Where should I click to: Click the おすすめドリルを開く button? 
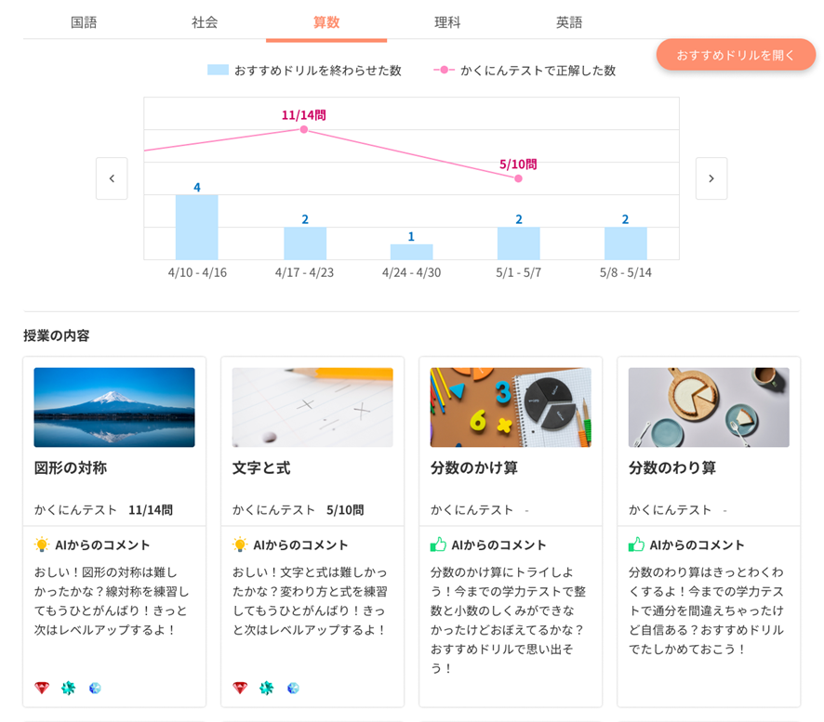(736, 55)
